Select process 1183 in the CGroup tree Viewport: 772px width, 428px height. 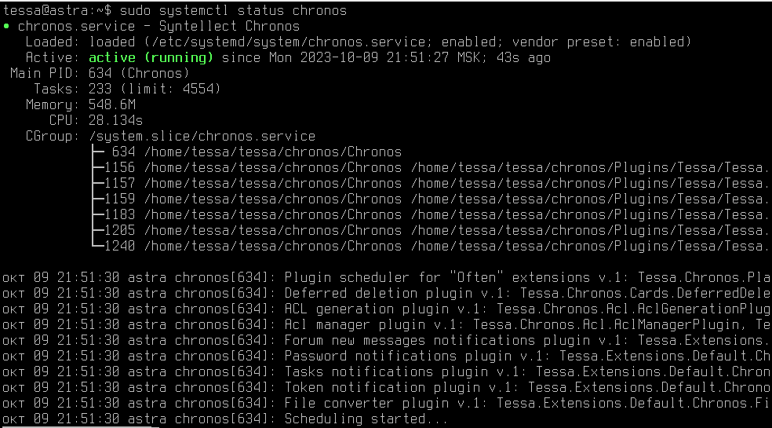tap(120, 215)
